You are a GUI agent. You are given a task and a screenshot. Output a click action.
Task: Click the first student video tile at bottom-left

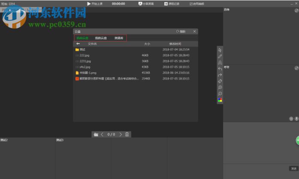tap(27, 158)
